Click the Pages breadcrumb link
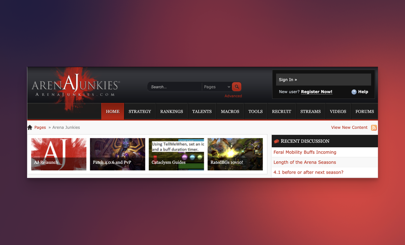 [40, 128]
